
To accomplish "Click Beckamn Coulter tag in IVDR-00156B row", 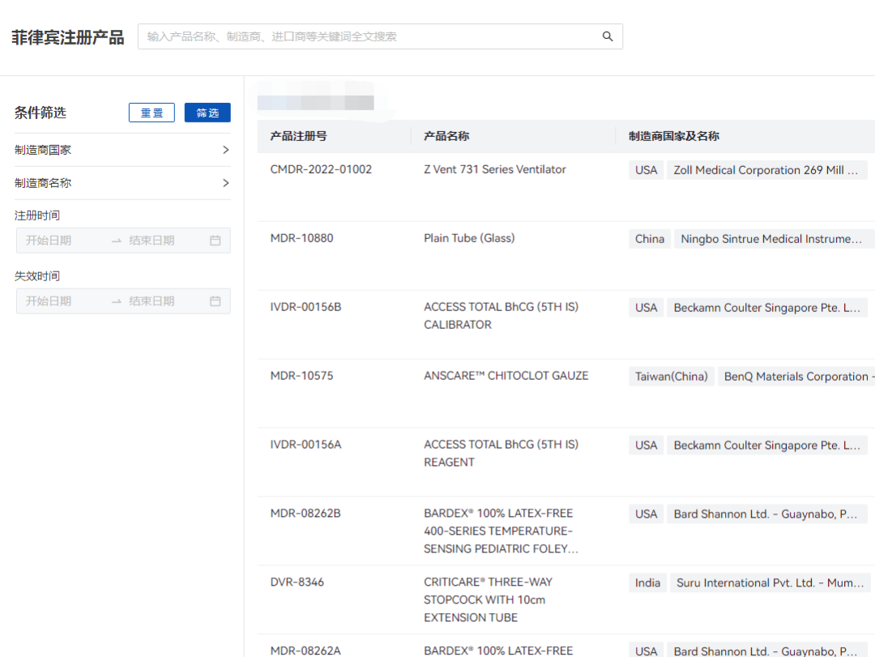I will click(766, 308).
